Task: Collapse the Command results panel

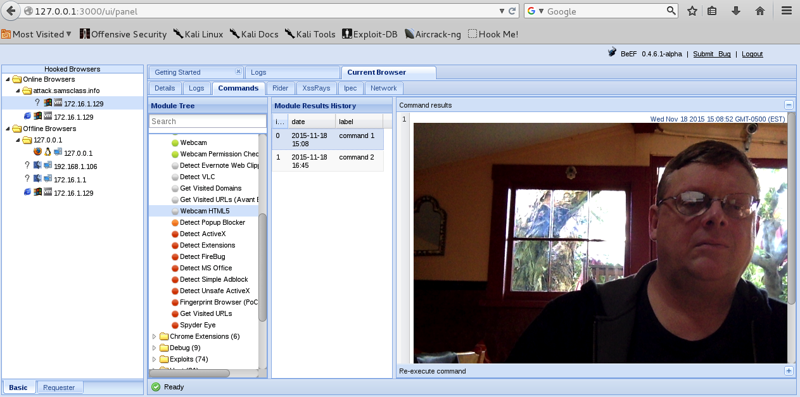Action: (x=789, y=105)
